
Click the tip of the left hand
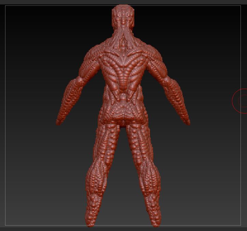pos(58,122)
